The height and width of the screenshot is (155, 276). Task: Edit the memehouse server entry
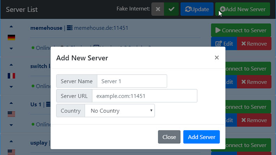point(224,44)
